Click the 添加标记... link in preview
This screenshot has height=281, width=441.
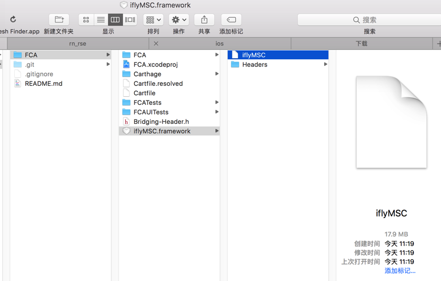(400, 270)
